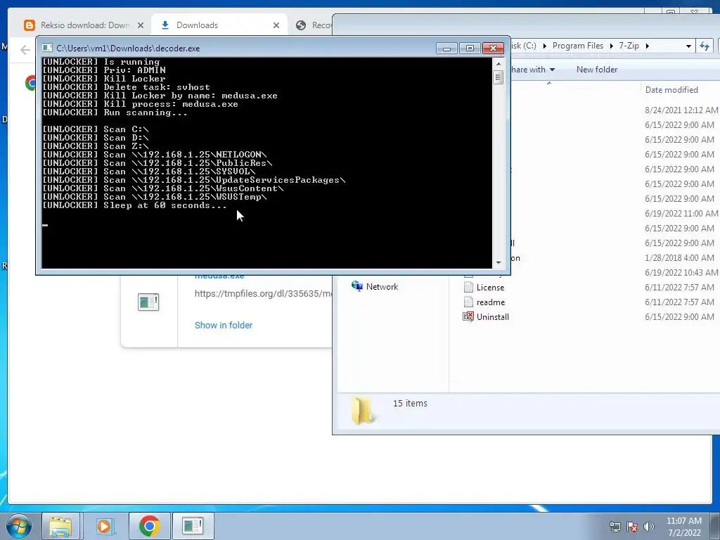
Task: Select the License file in Explorer
Action: (490, 288)
